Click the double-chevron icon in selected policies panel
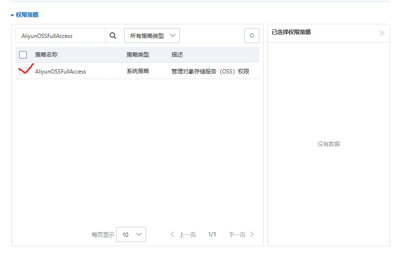Image resolution: width=399 pixels, height=263 pixels. click(x=382, y=33)
